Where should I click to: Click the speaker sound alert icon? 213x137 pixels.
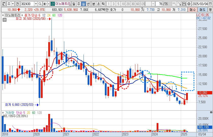pos(45,4)
